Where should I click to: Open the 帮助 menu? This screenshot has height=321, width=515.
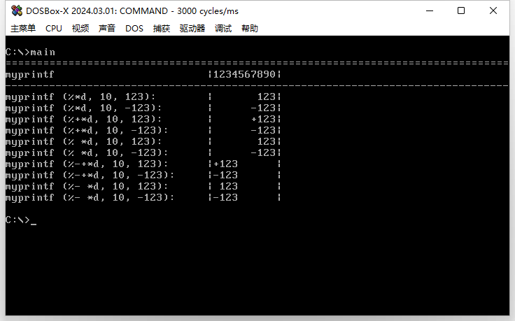point(250,29)
